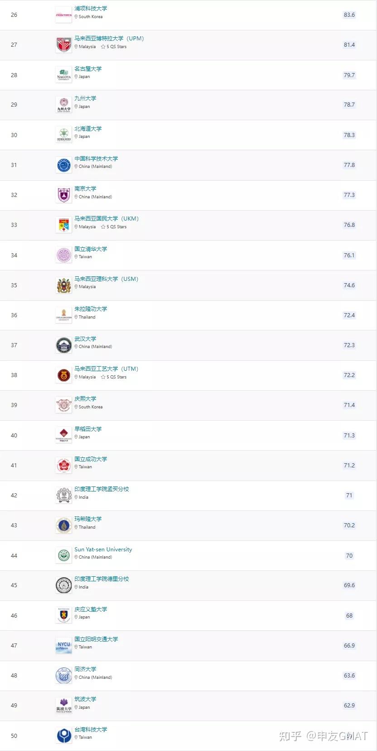Click the 5 QS Stars badge for UKM
The width and height of the screenshot is (377, 751).
114,227
